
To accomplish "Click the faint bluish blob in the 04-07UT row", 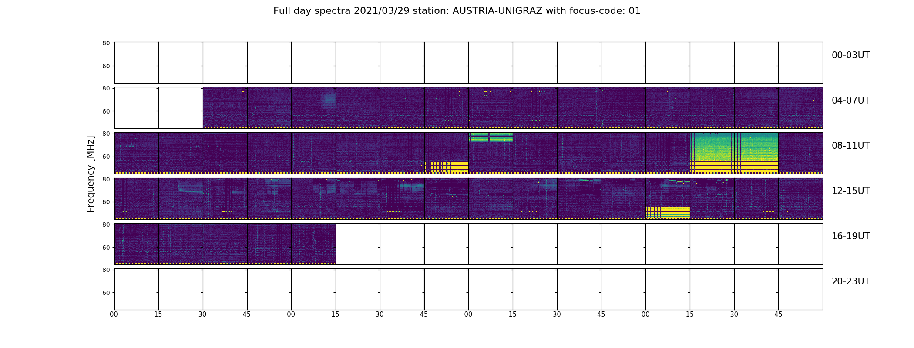I will (328, 100).
